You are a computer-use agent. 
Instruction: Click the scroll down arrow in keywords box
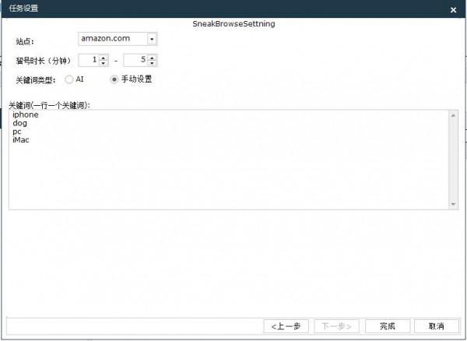(454, 204)
